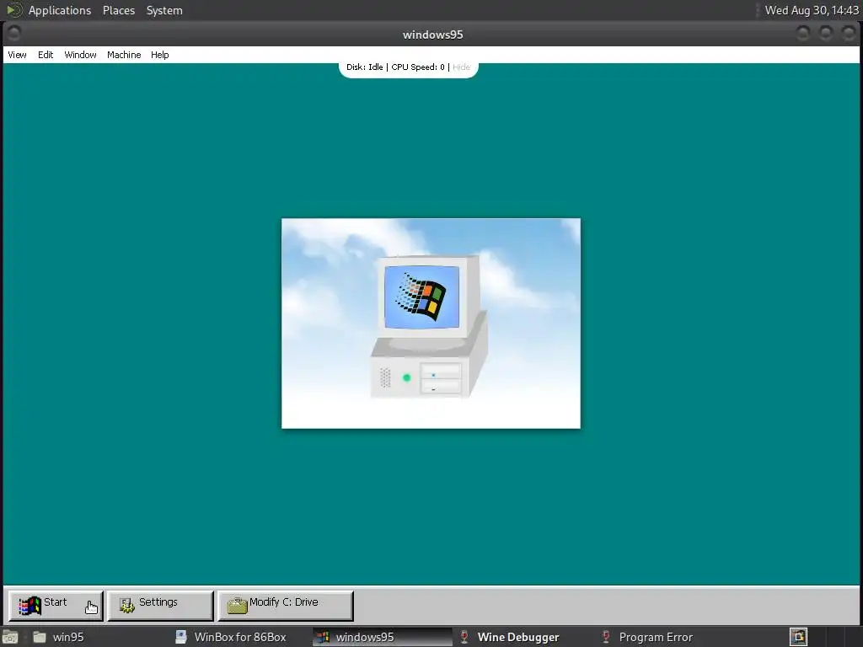Click the windows95 window title text
The height and width of the screenshot is (647, 863).
point(432,35)
